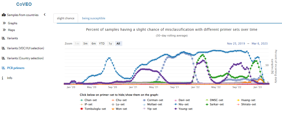The width and height of the screenshot is (282, 114).
Task: Select the slight chance tab
Action: point(66,18)
